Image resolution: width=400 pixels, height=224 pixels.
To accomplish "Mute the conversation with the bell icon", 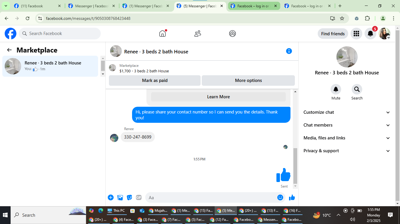I will click(336, 89).
